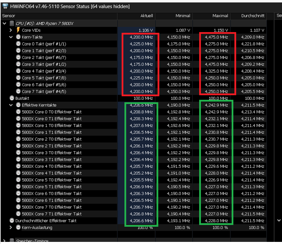Viewport: 282px width, 244px height.
Task: Click Core VIDs average value 1.107 V
Action: coord(257,30)
